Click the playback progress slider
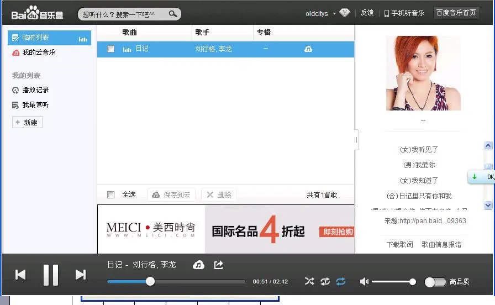 click(176, 281)
